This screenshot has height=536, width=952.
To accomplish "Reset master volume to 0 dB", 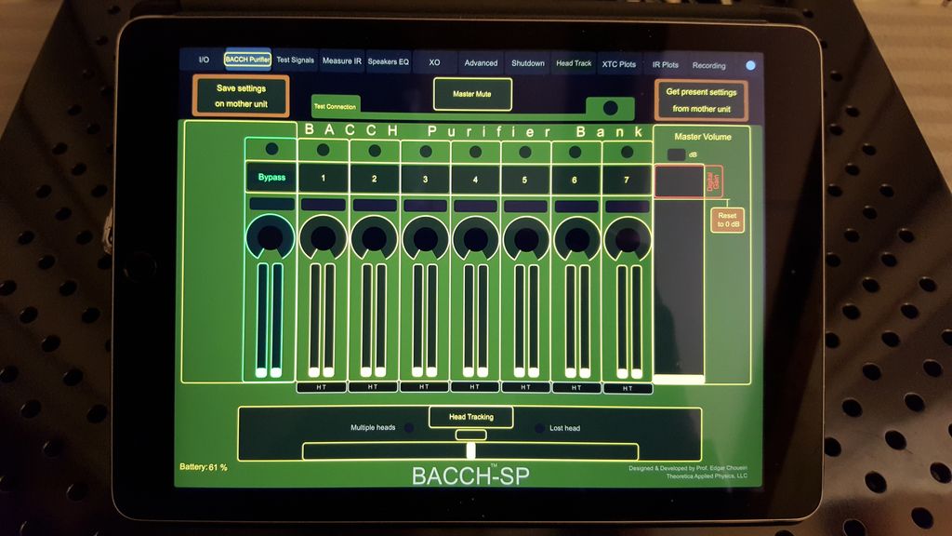I will (727, 220).
